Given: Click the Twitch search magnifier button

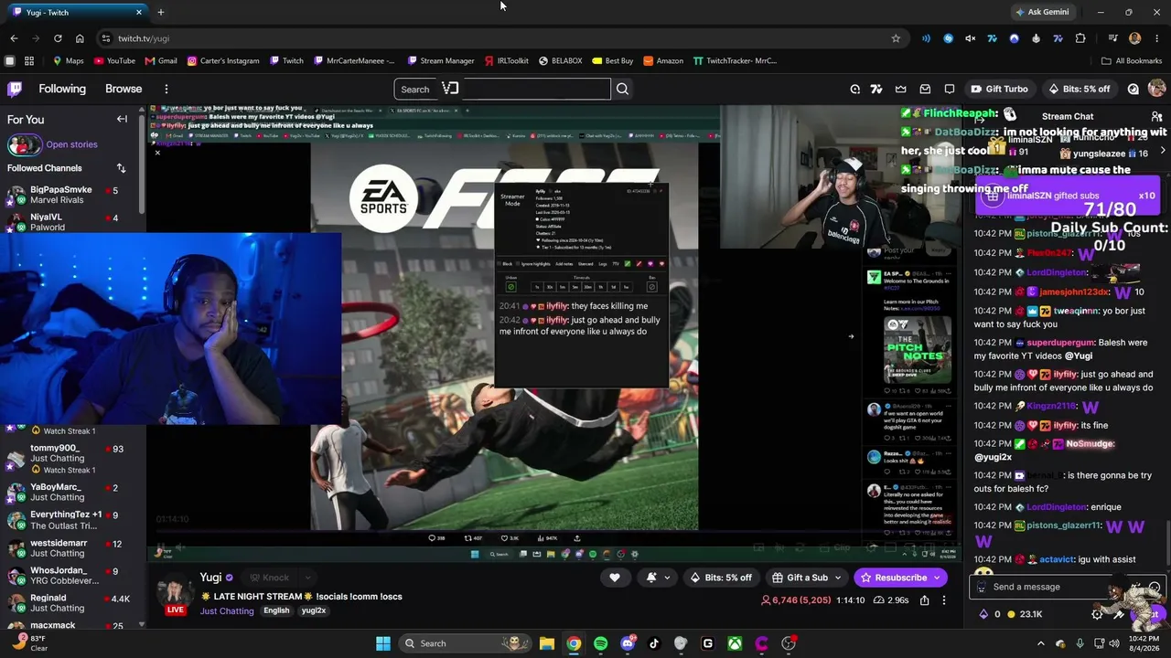Looking at the screenshot, I should (622, 89).
